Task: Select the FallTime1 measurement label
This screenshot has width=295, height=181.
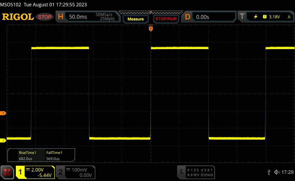Action: (54, 153)
